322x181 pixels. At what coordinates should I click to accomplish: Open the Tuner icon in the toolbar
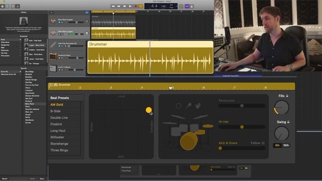point(181,7)
